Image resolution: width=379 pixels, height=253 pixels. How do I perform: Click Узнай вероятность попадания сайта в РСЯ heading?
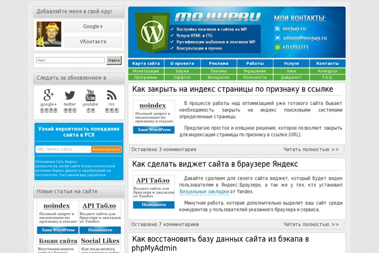[79, 132]
